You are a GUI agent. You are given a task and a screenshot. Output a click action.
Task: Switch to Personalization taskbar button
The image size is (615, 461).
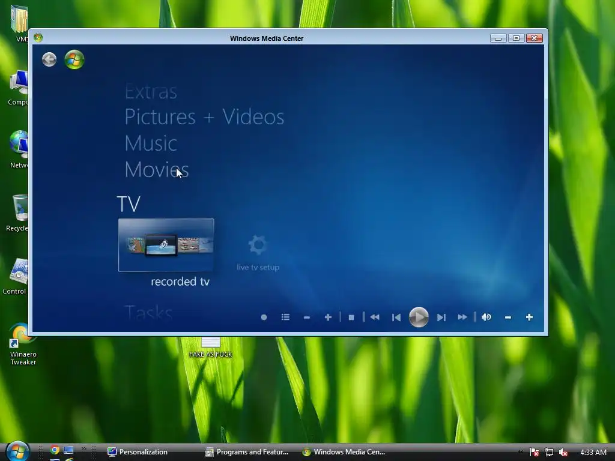[x=138, y=452]
